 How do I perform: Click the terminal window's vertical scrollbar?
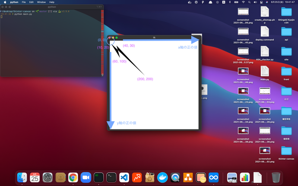(x=102, y=43)
